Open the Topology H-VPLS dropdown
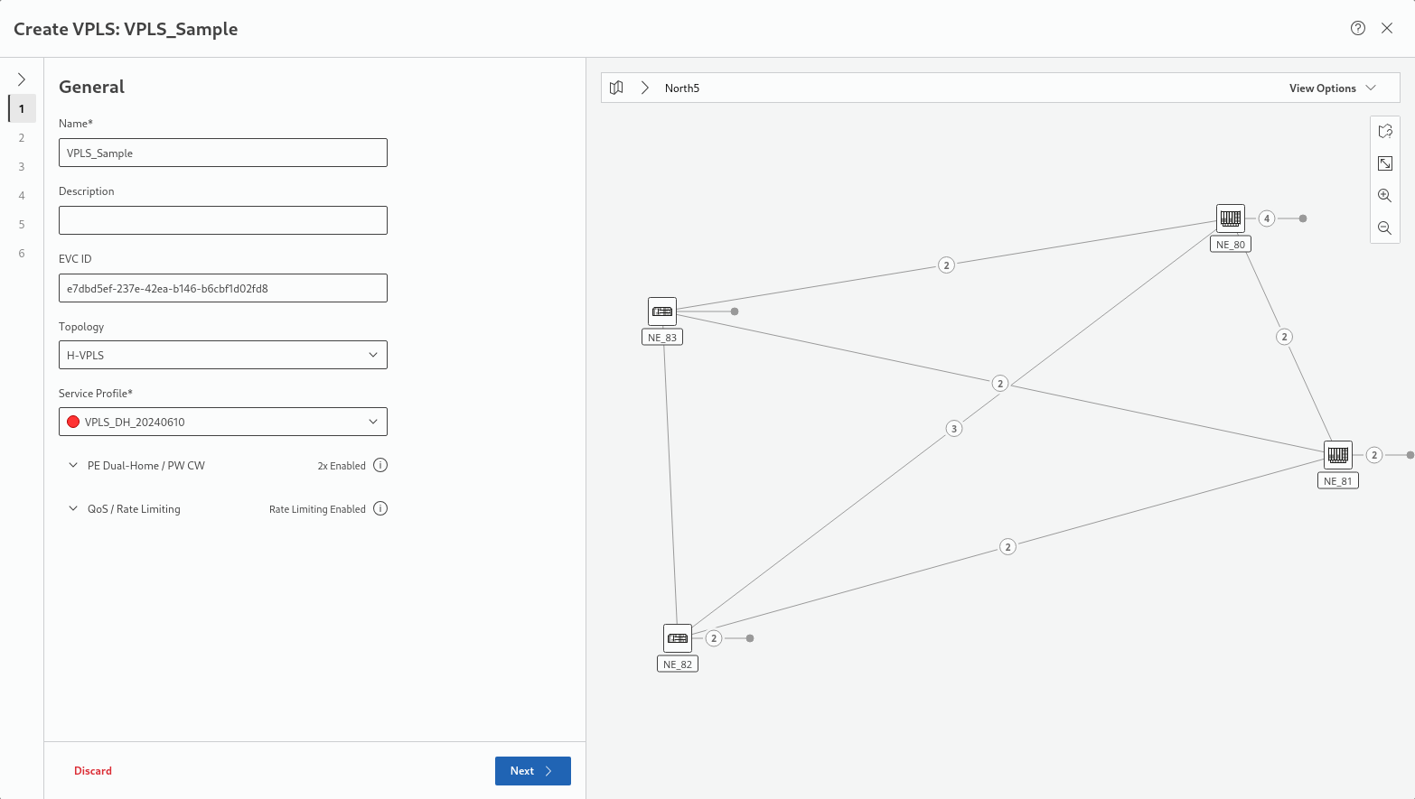Image resolution: width=1415 pixels, height=799 pixels. click(222, 355)
